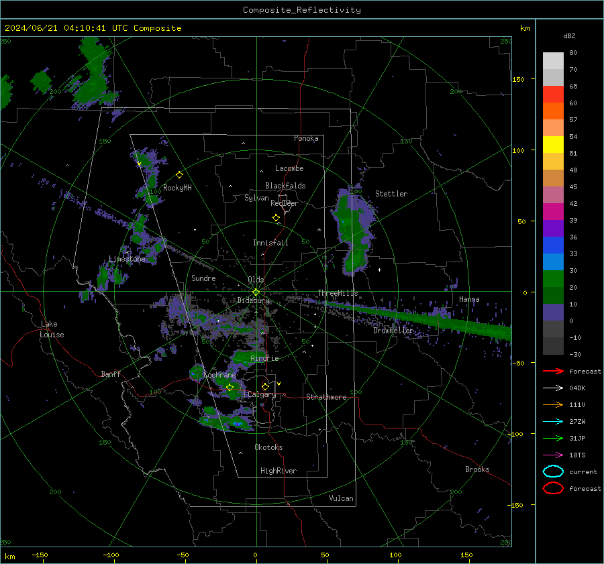Click the Cochrane town label
Screen dimensions: 604x564
tap(219, 375)
